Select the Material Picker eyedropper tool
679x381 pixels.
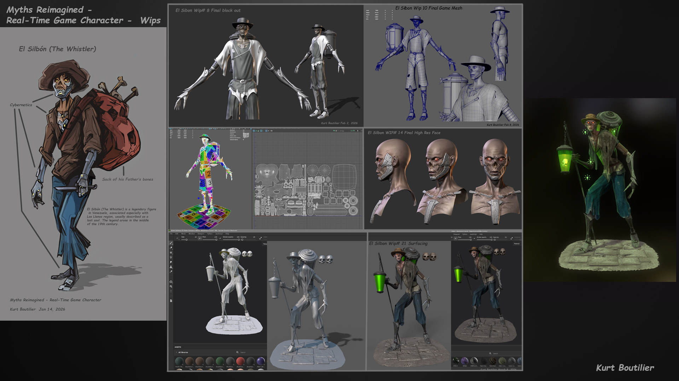click(171, 272)
